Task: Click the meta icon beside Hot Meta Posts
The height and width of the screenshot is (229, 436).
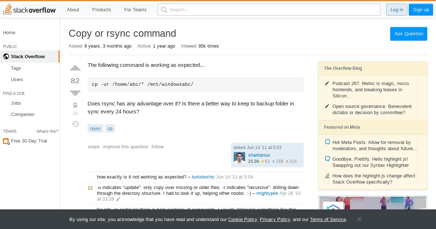Action: pos(327,142)
